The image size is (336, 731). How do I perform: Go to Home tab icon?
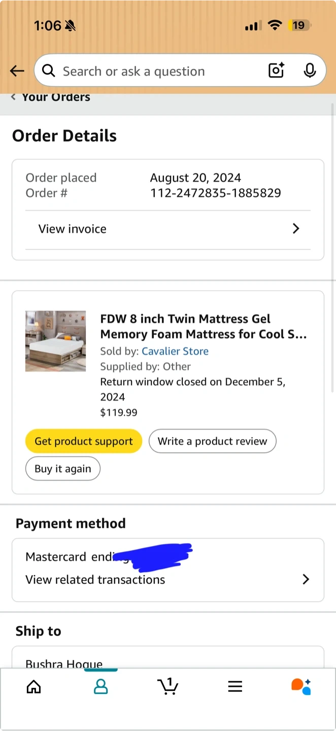33,687
